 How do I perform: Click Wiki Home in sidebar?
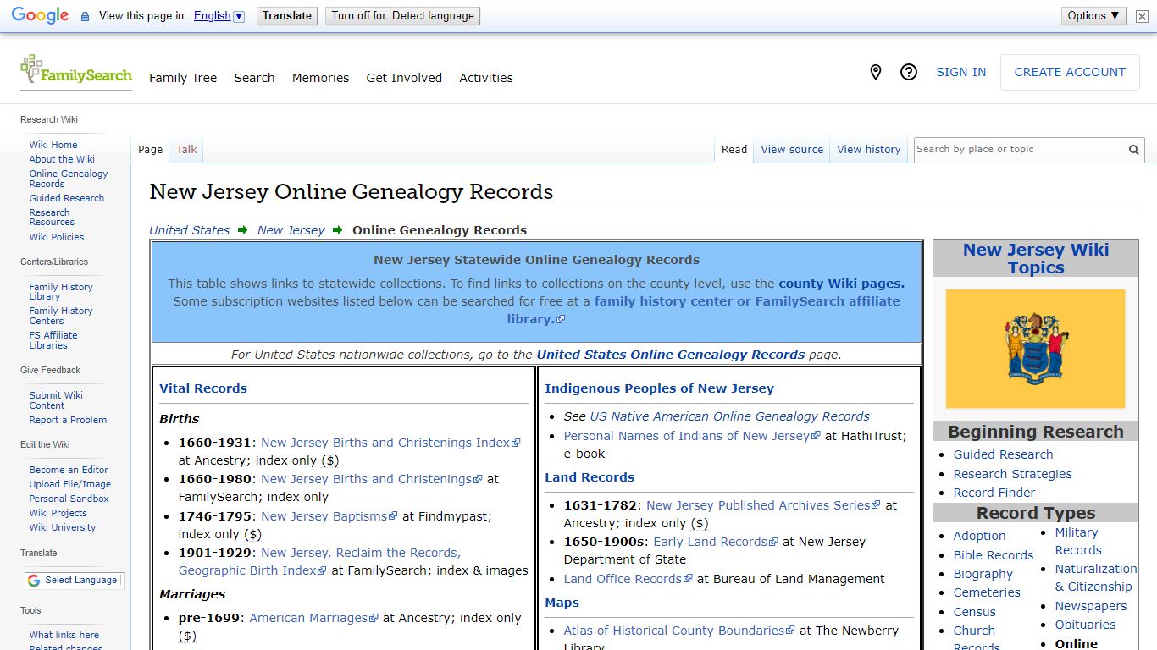point(53,145)
